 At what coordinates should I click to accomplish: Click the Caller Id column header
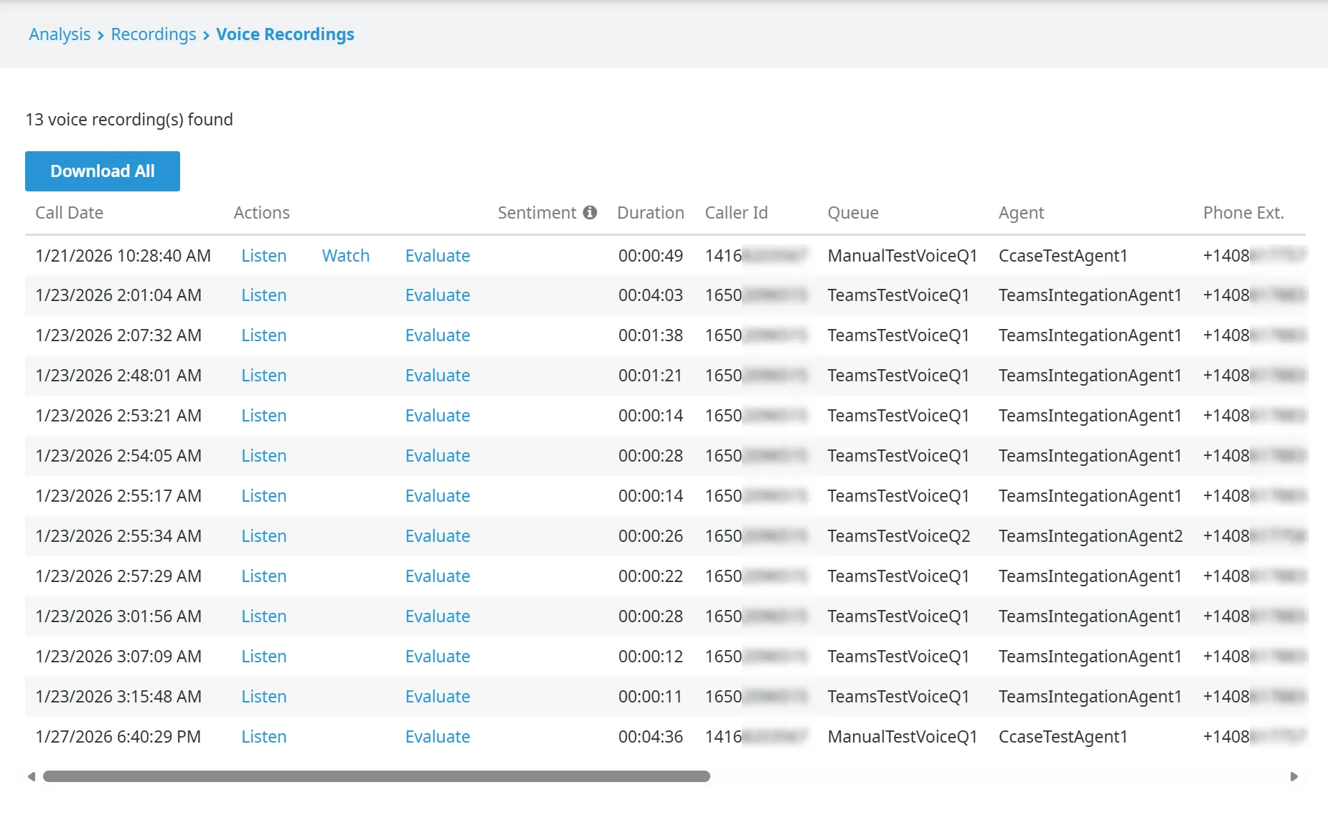tap(736, 213)
